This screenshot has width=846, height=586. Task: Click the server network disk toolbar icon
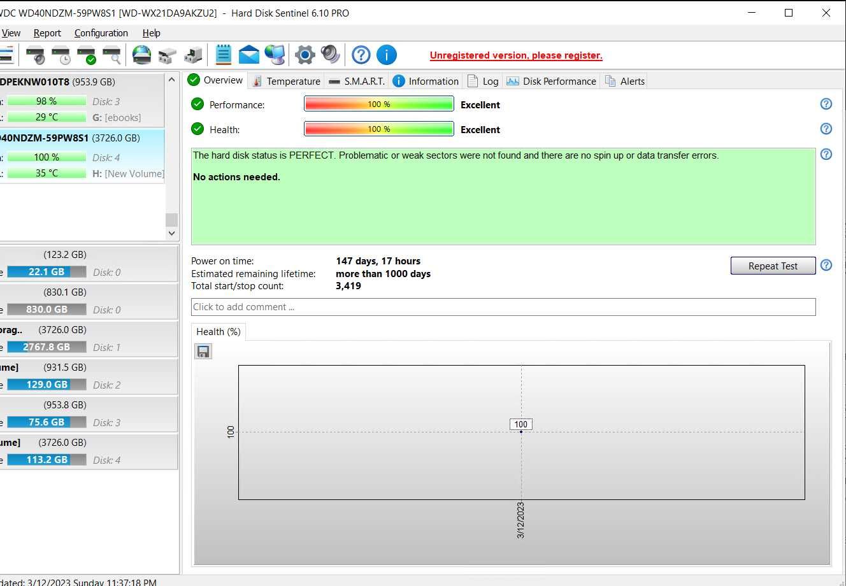coord(192,55)
